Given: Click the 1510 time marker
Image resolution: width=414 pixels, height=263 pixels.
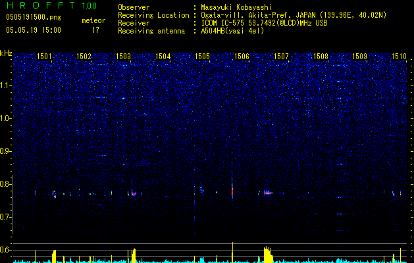Looking at the screenshot, I should click(x=400, y=56).
